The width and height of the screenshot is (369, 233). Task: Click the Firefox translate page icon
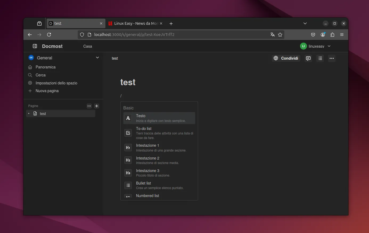click(x=272, y=35)
